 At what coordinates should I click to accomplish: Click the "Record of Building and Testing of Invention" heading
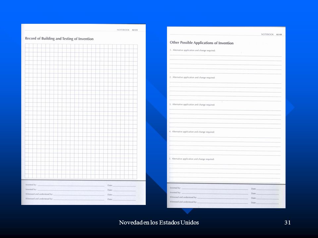[59, 38]
